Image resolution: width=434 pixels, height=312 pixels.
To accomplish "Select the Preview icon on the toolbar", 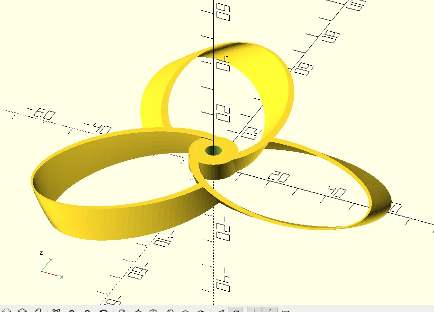I will click(x=6, y=309).
